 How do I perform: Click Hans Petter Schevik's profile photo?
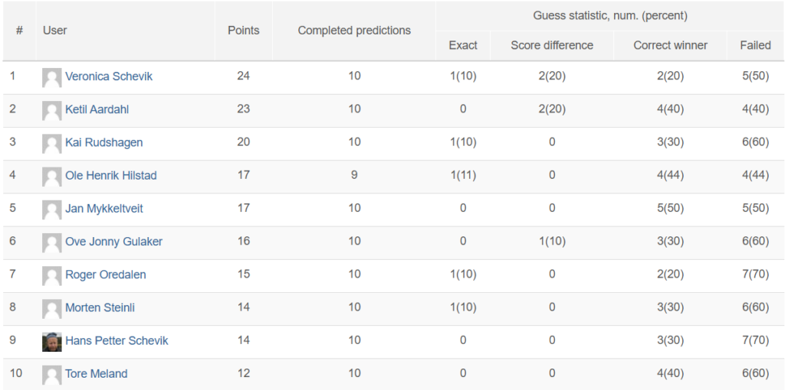51,342
